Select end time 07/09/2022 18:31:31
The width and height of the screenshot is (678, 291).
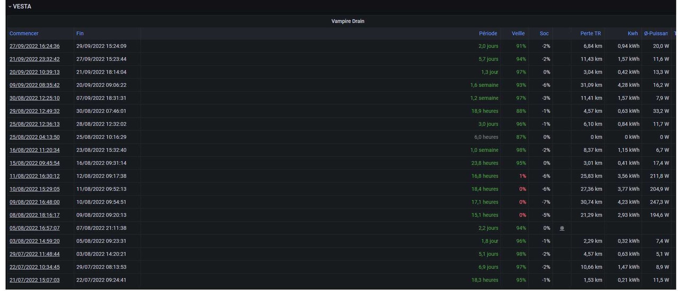pos(101,98)
